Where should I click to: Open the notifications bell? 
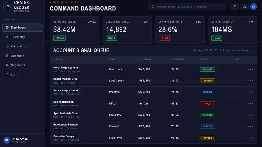tap(244, 7)
